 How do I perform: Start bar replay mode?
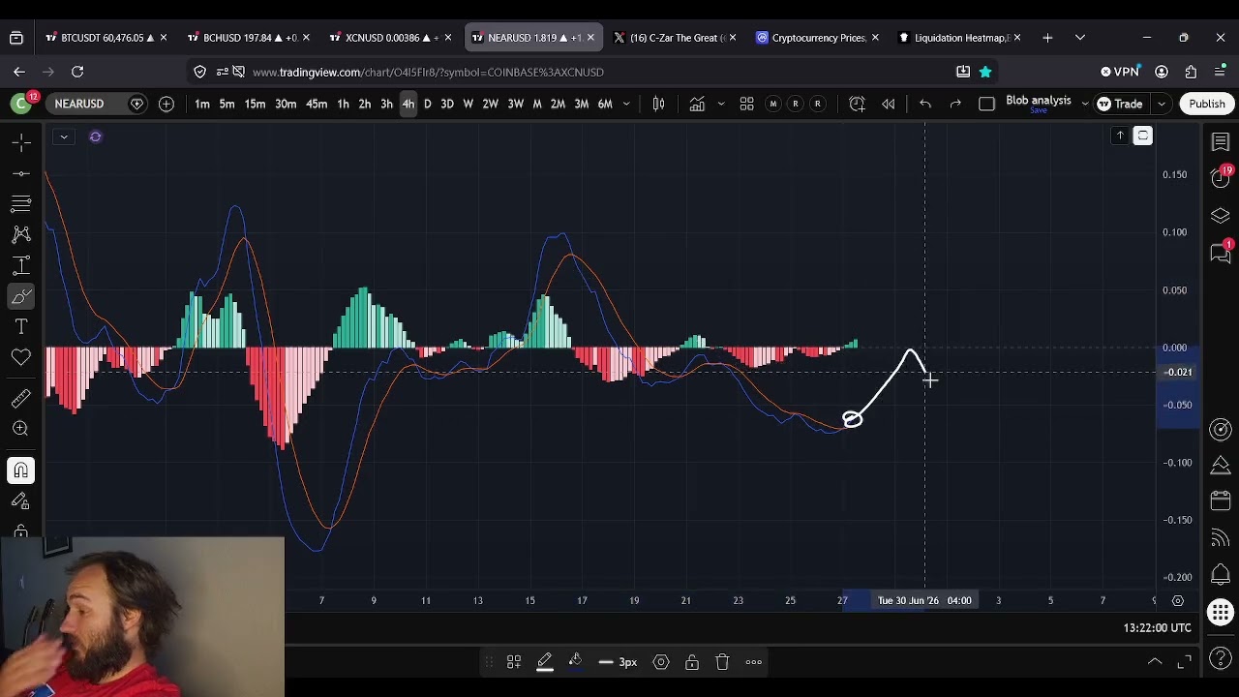pos(888,104)
